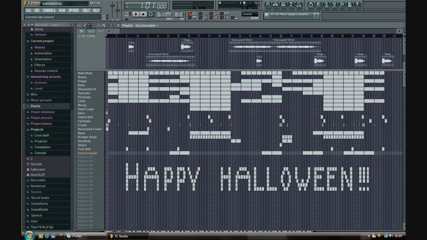Open the Step Sequencer view icon

pos(276,5)
